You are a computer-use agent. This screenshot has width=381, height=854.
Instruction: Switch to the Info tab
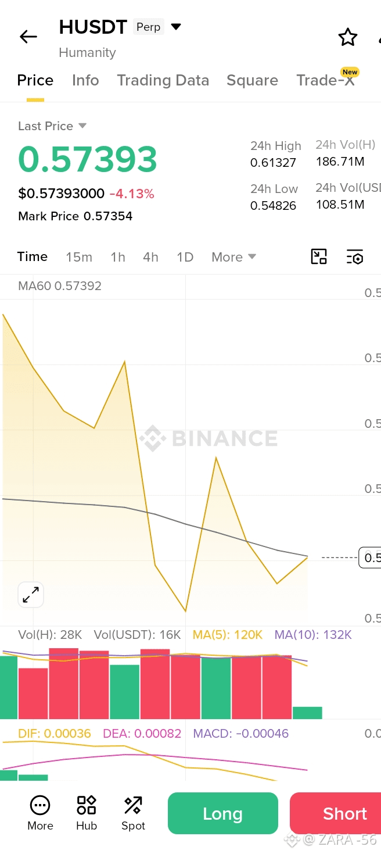(x=85, y=80)
